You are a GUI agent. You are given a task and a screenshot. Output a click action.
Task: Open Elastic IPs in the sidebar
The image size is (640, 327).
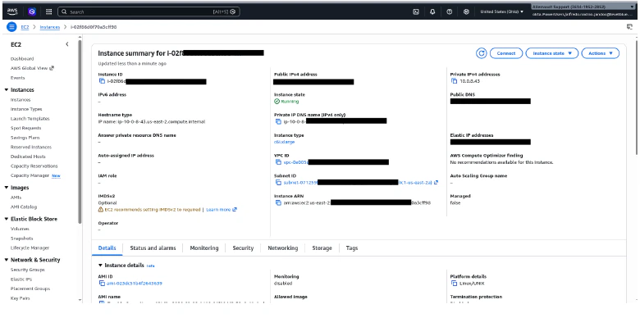tap(21, 279)
